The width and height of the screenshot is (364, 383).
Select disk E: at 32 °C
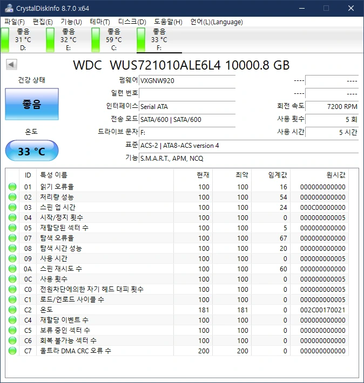coord(69,39)
